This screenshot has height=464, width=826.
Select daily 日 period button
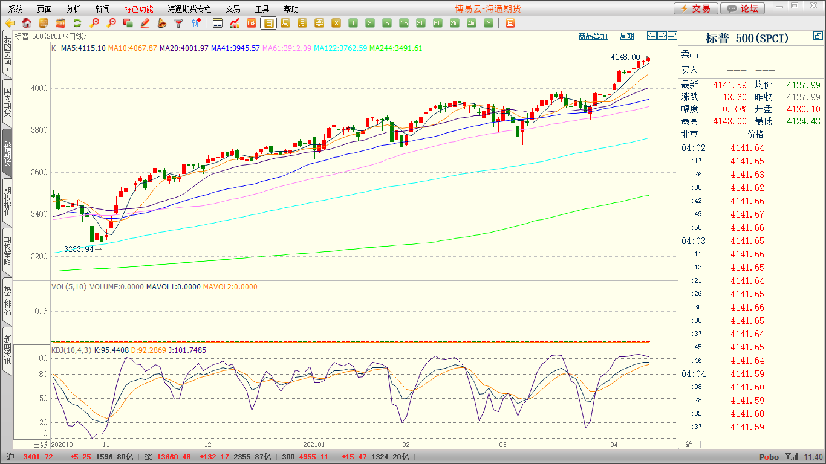pyautogui.click(x=268, y=23)
